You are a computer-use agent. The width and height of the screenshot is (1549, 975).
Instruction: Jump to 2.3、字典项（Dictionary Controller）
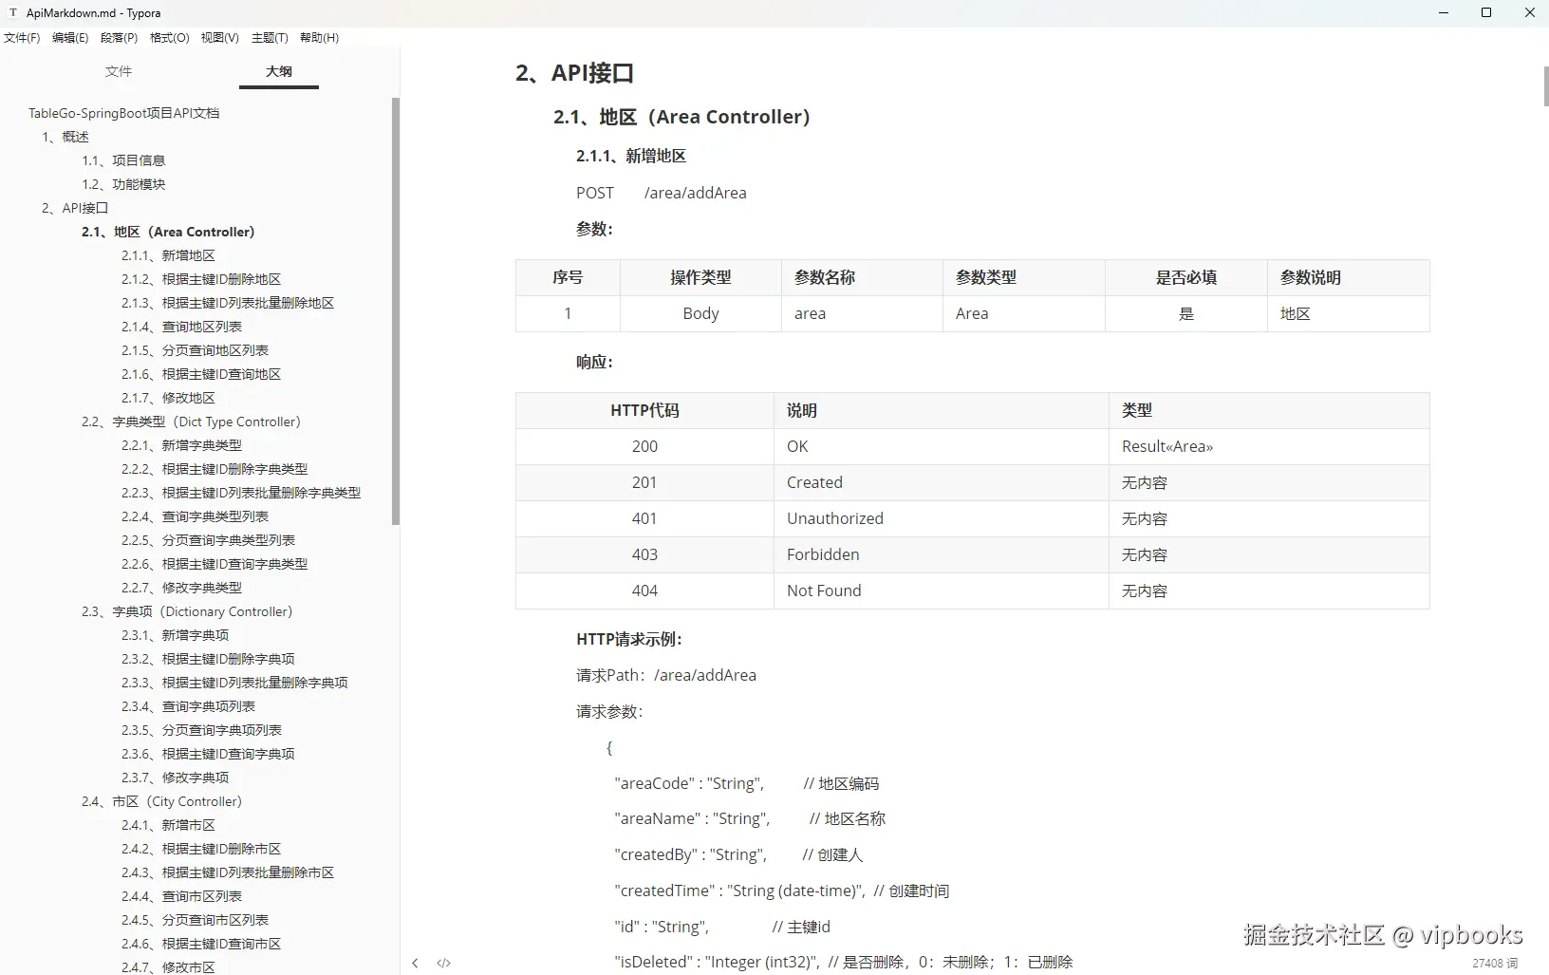coord(187,611)
